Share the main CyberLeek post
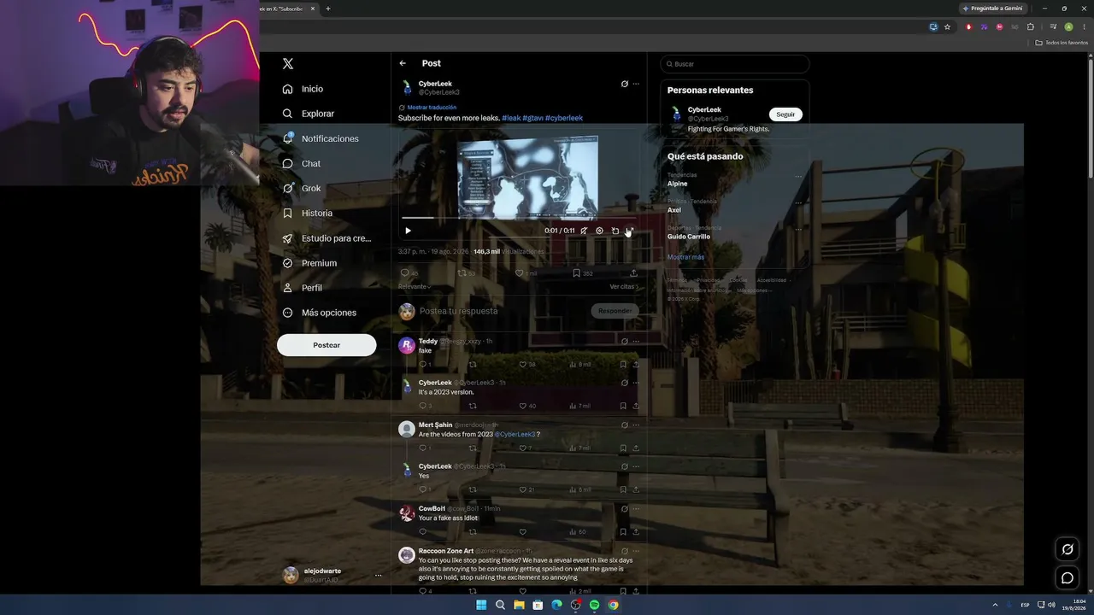Image resolution: width=1094 pixels, height=615 pixels. click(x=633, y=273)
